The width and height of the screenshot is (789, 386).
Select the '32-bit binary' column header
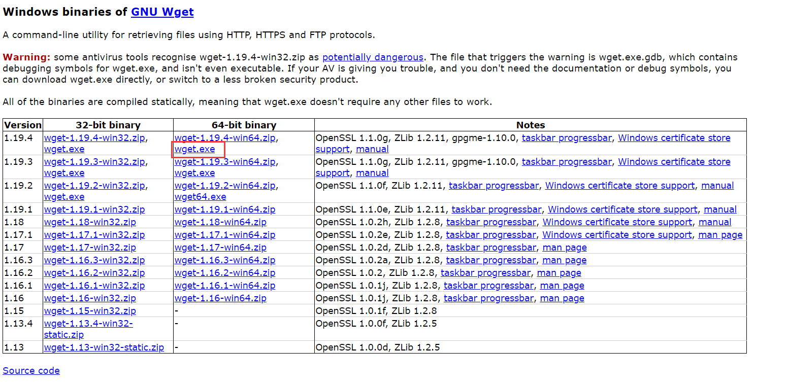[108, 125]
